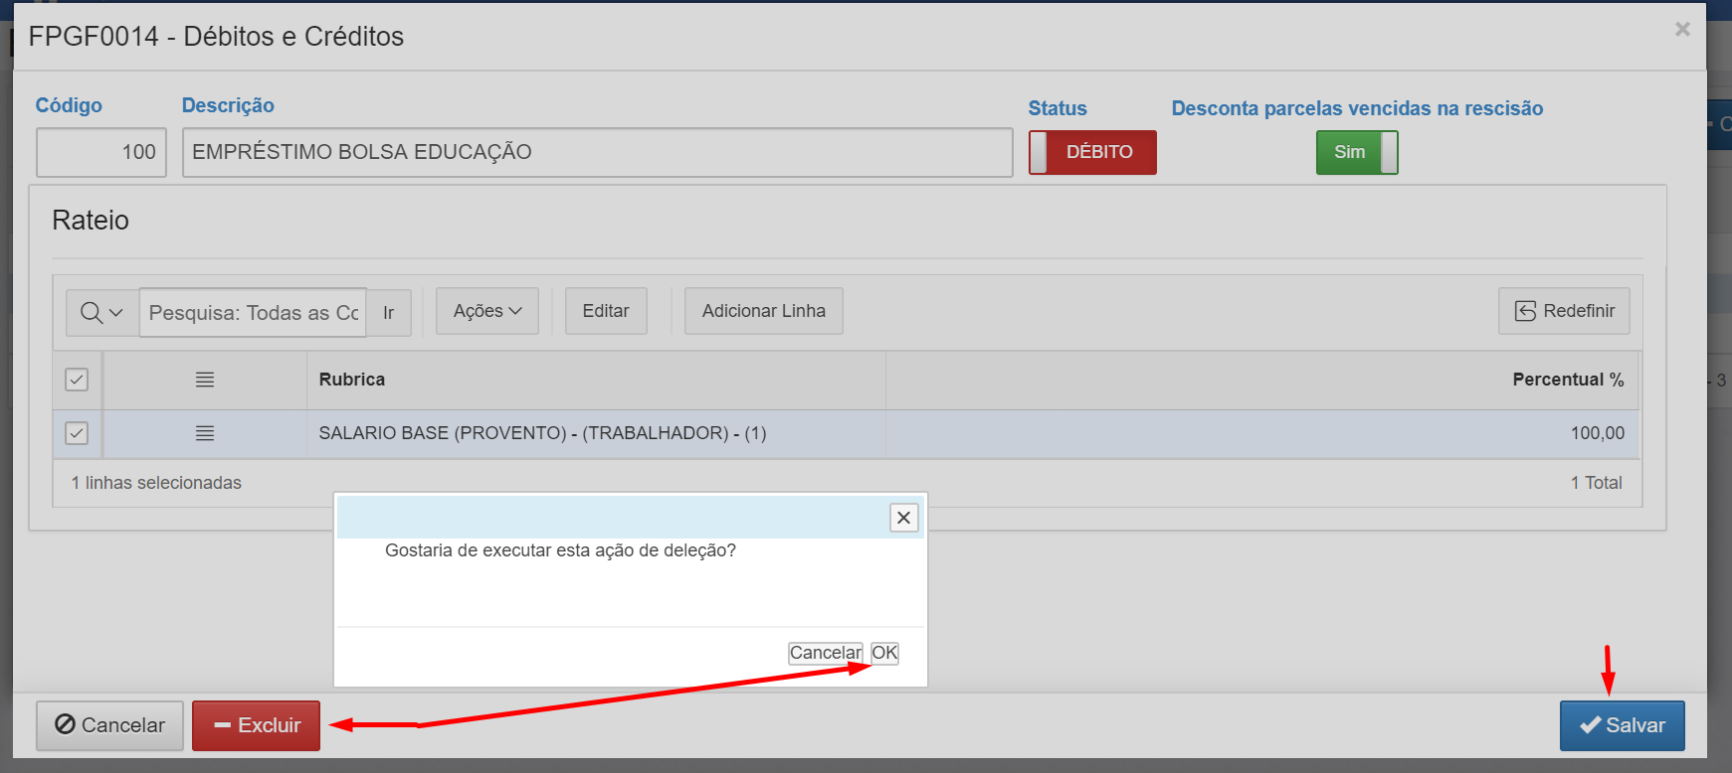Uncheck the SALARIO BASE row checkbox
Viewport: 1732px width, 773px height.
[x=77, y=433]
